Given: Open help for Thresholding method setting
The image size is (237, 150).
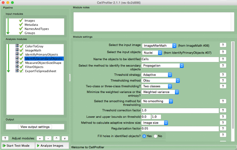Looking at the screenshot, I should (x=224, y=80).
